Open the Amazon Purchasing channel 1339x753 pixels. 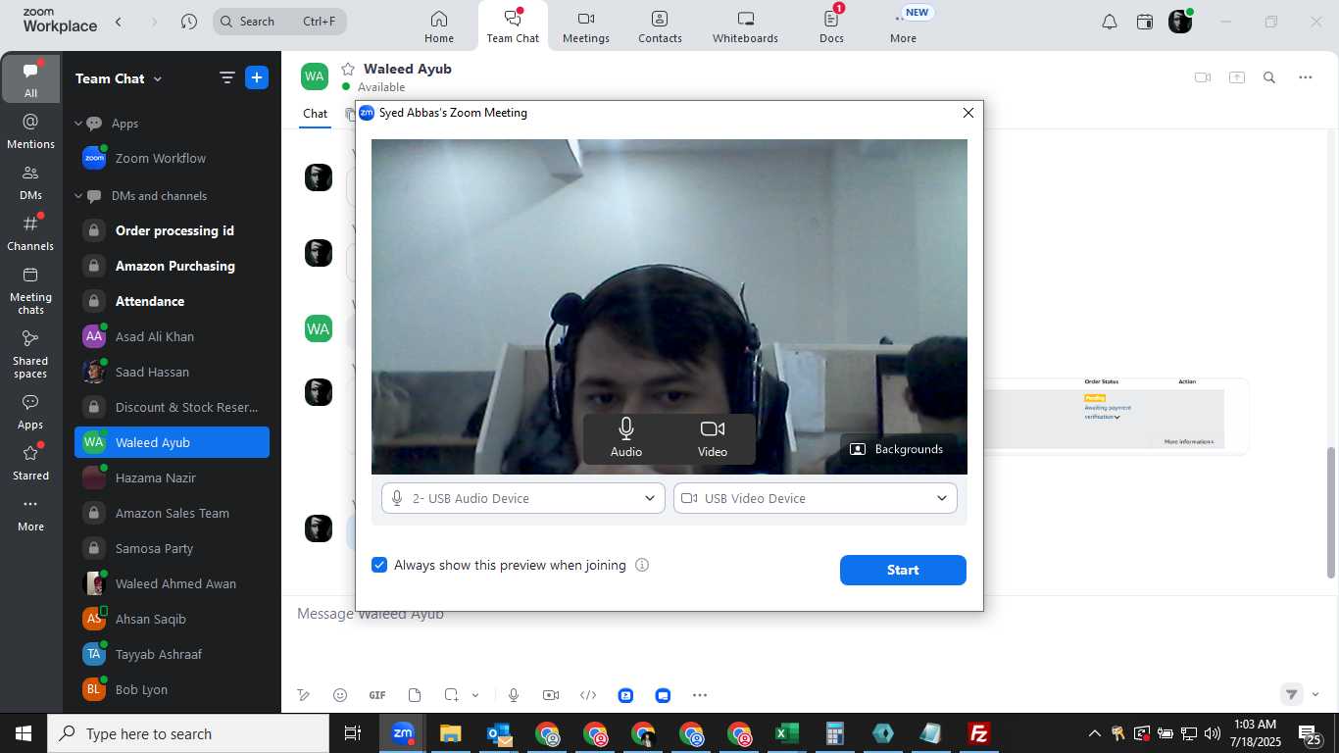coord(173,266)
